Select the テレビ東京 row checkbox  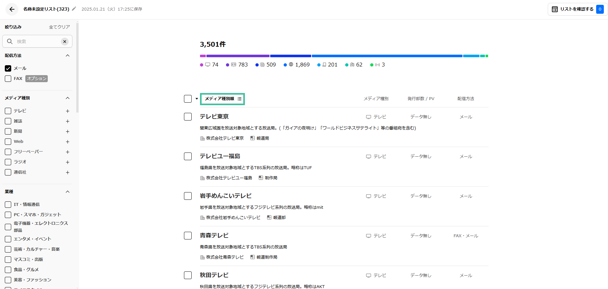click(188, 117)
